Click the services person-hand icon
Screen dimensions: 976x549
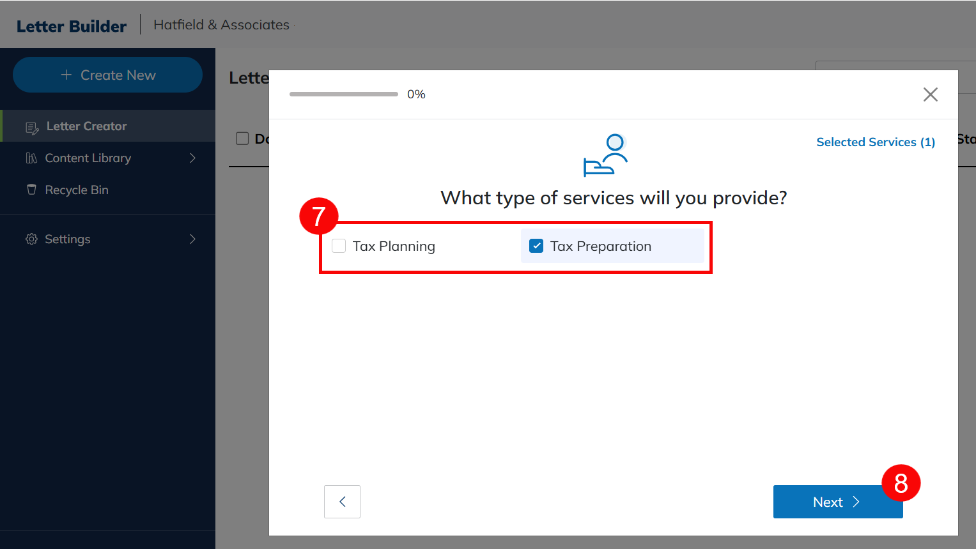(x=605, y=155)
